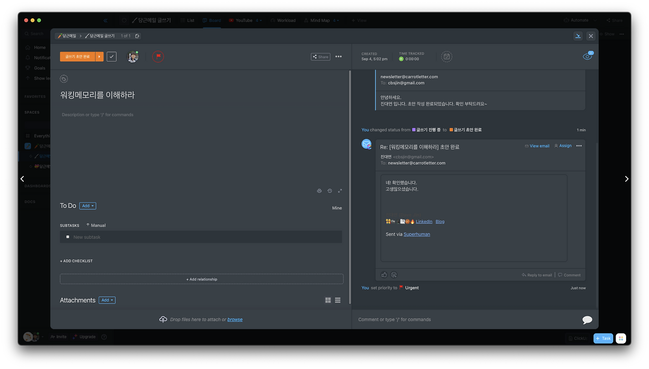
Task: Click the New subtask input field
Action: point(201,237)
